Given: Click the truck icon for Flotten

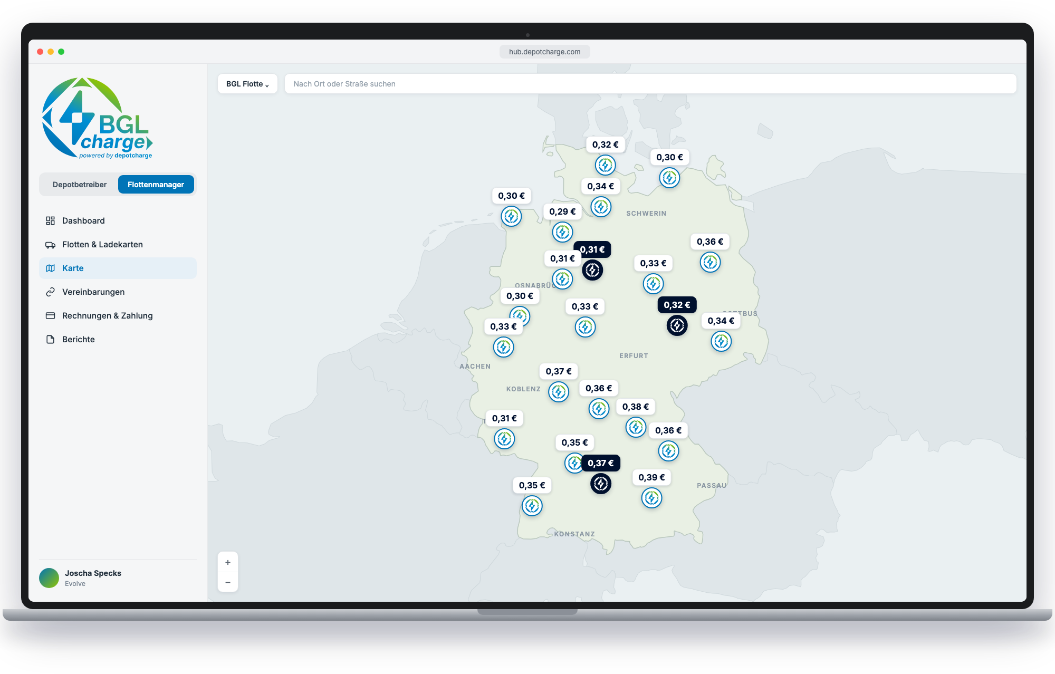Looking at the screenshot, I should pyautogui.click(x=50, y=245).
